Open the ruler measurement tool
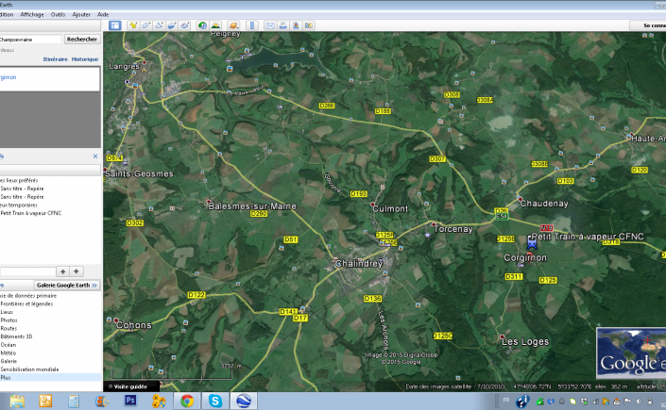The width and height of the screenshot is (666, 410). pos(250,25)
